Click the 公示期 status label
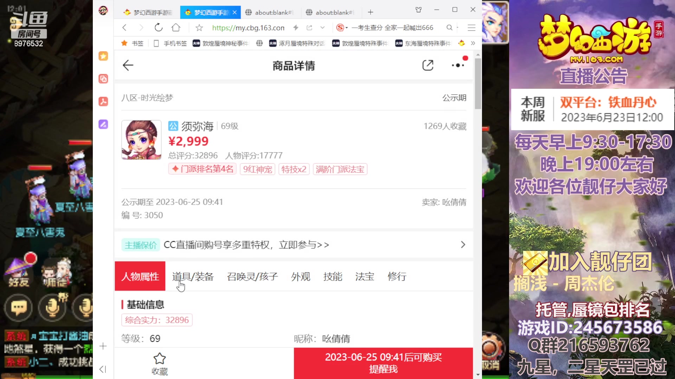Screen dimensions: 675x379 tap(454, 98)
